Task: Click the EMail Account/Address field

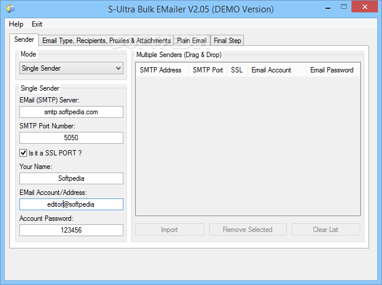Action: 71,204
